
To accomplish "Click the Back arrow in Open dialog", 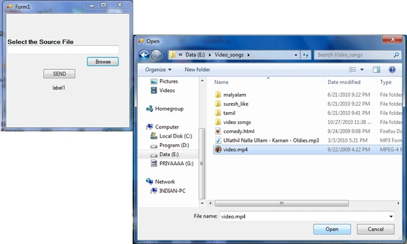I will pos(144,55).
